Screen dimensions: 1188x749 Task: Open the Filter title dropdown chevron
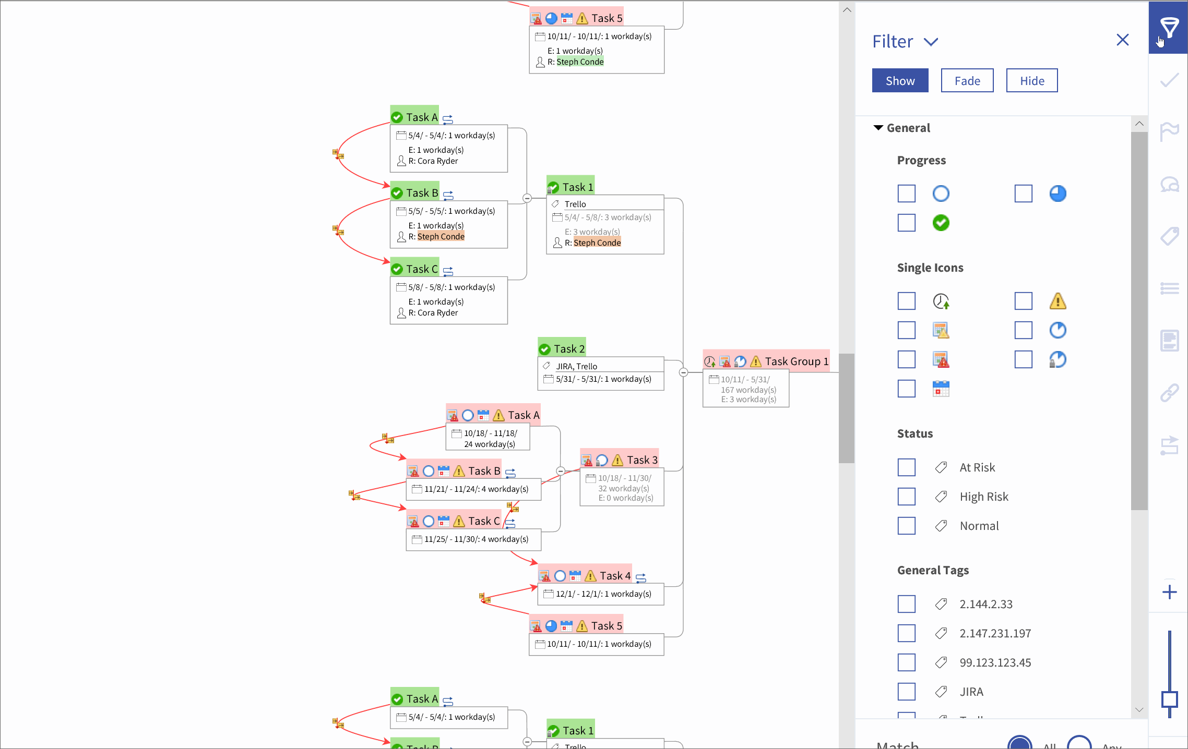pos(931,42)
